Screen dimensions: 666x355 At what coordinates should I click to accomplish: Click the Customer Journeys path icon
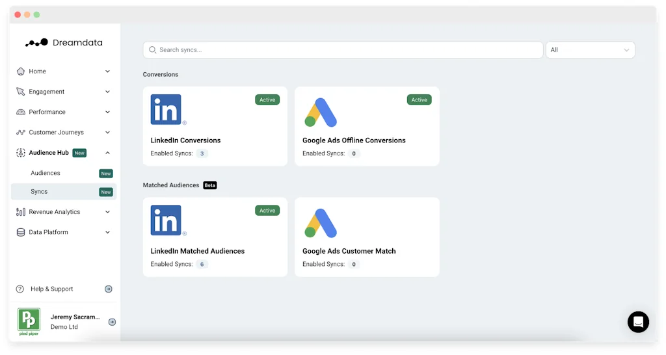click(20, 133)
